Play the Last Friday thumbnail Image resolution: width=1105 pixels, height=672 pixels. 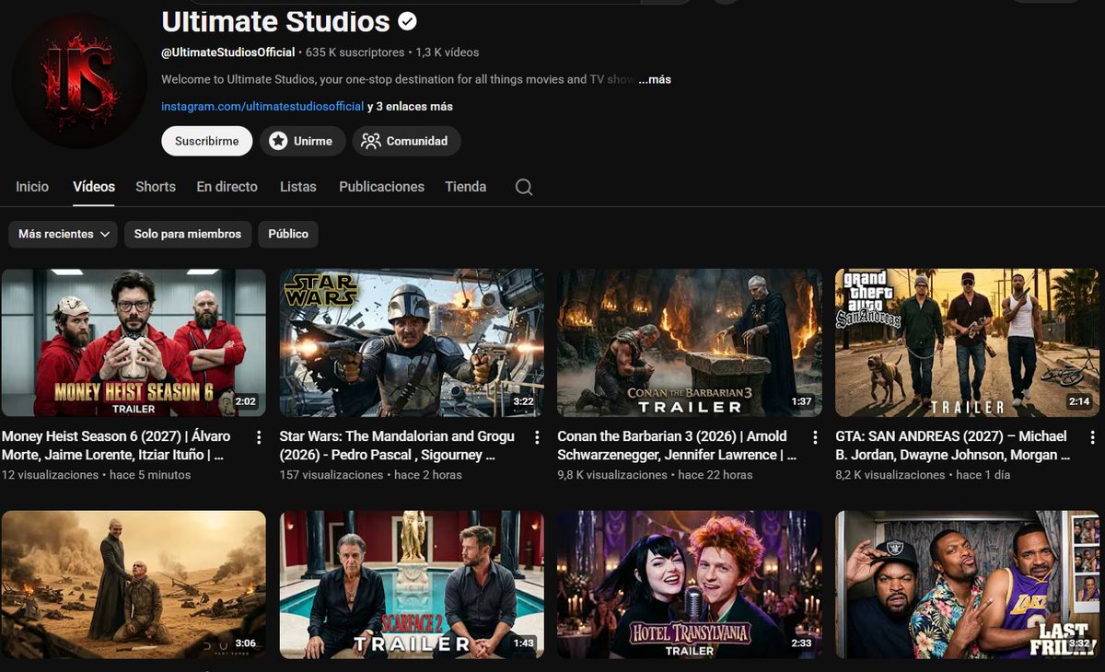[967, 585]
